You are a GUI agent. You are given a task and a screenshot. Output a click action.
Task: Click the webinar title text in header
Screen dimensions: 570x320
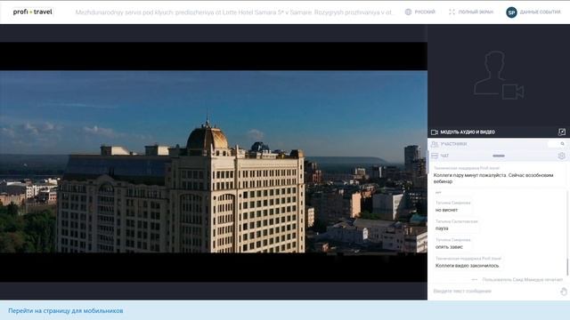click(x=234, y=12)
